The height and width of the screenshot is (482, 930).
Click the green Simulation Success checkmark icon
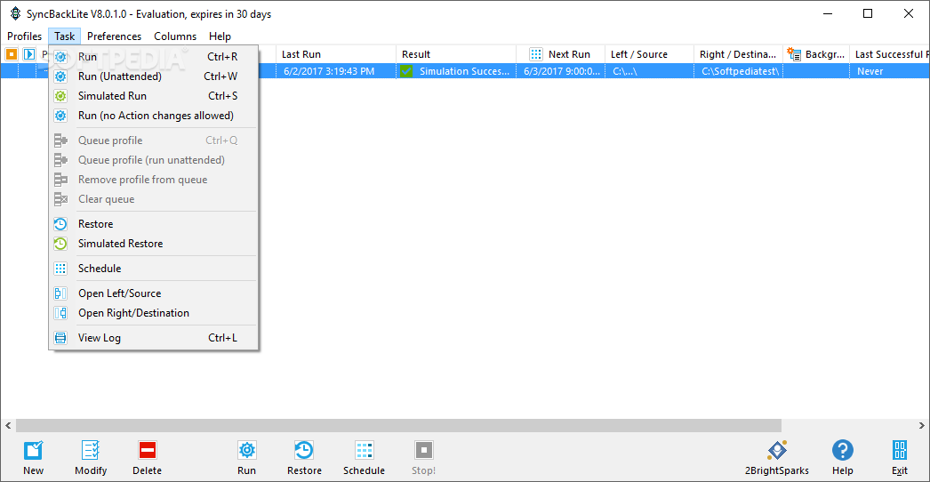[406, 71]
